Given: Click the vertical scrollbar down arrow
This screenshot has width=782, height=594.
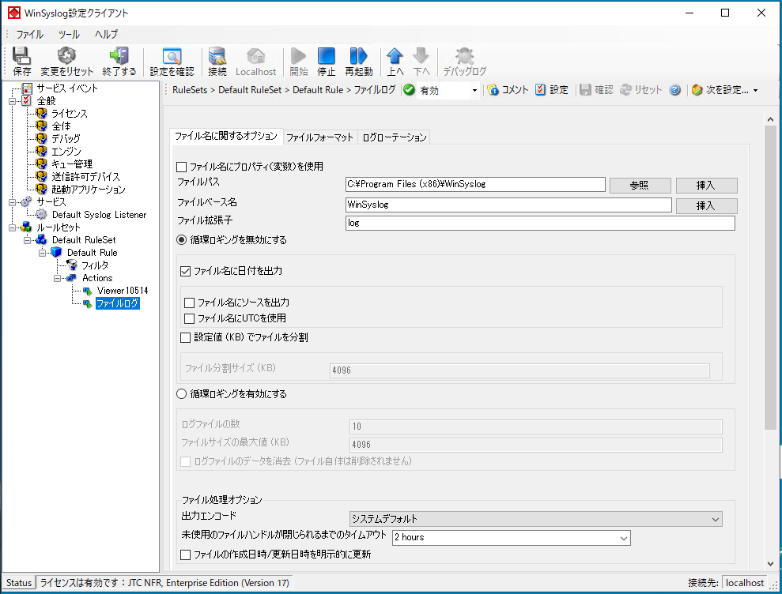Looking at the screenshot, I should [770, 564].
